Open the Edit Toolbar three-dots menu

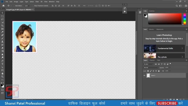tap(2, 80)
